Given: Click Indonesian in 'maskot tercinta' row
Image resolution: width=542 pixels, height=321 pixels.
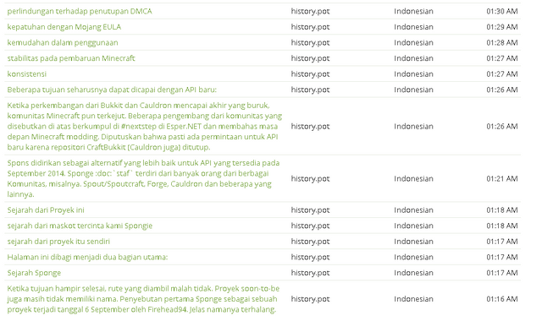Looking at the screenshot, I should pos(413,226).
